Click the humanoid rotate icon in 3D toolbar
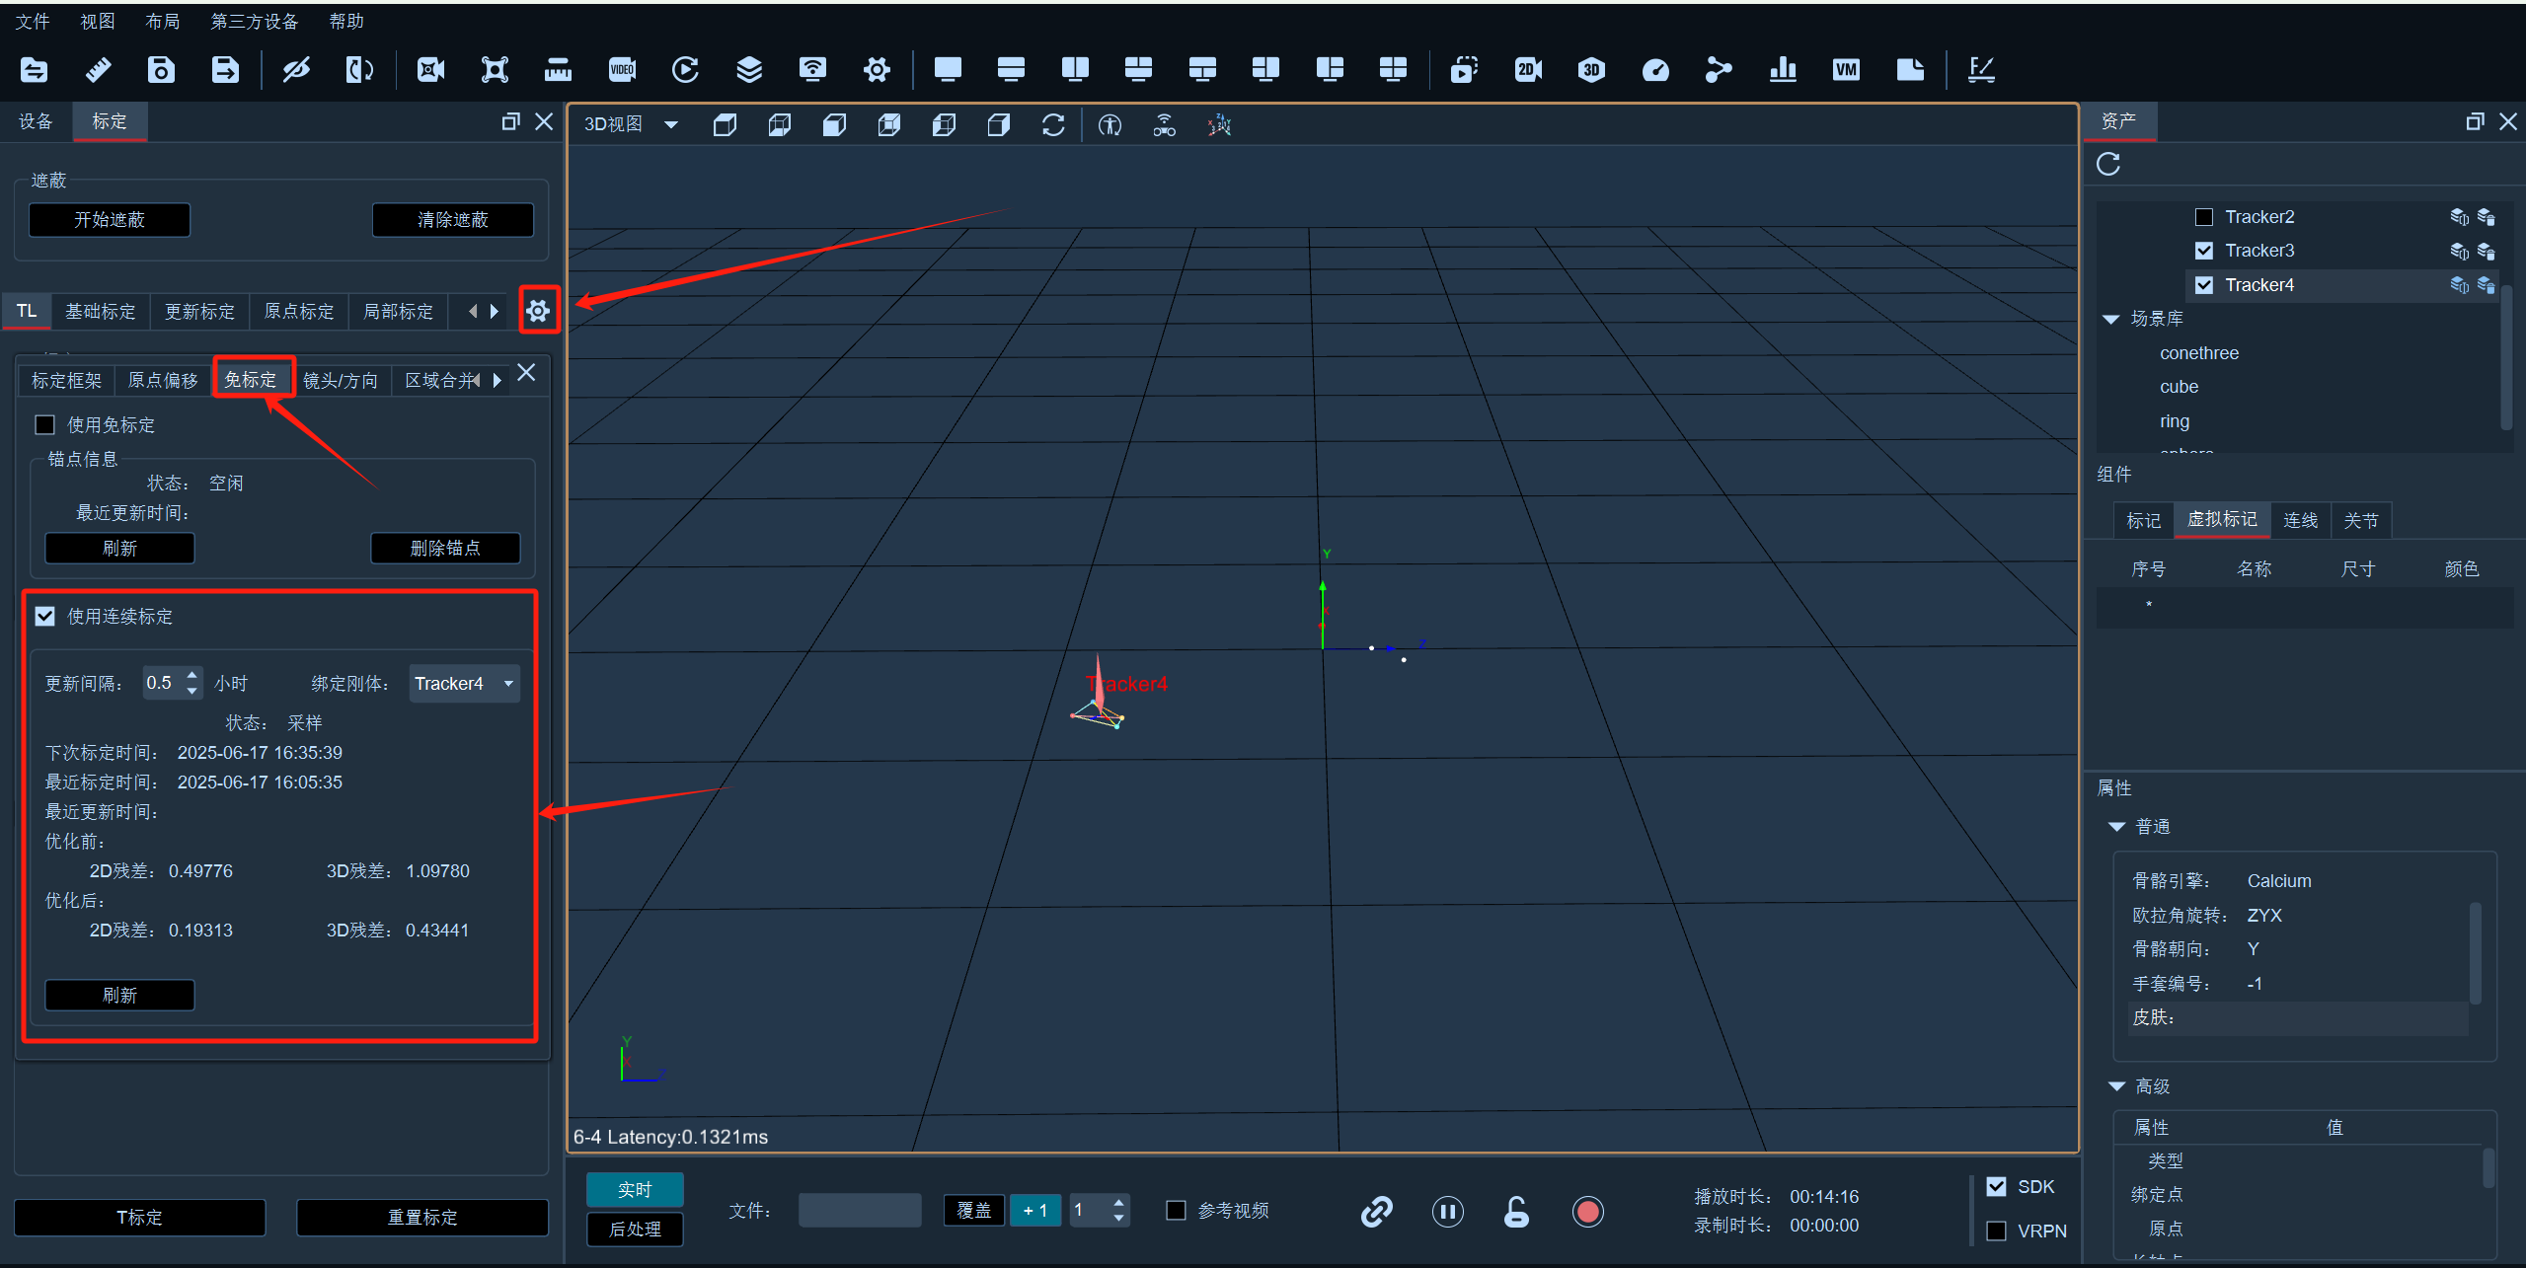 [1110, 125]
